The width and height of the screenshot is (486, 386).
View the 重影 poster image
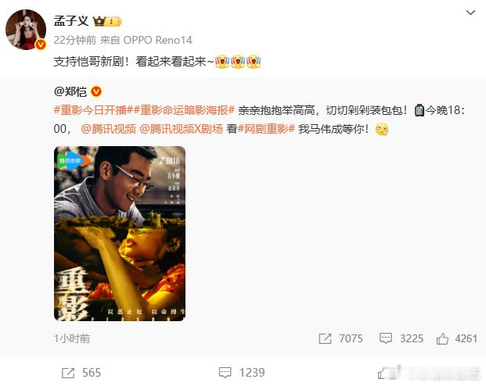[x=120, y=234]
